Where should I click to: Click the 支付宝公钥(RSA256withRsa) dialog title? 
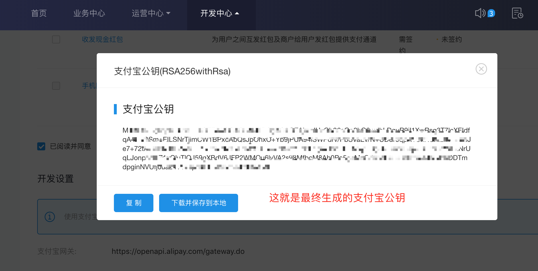172,71
